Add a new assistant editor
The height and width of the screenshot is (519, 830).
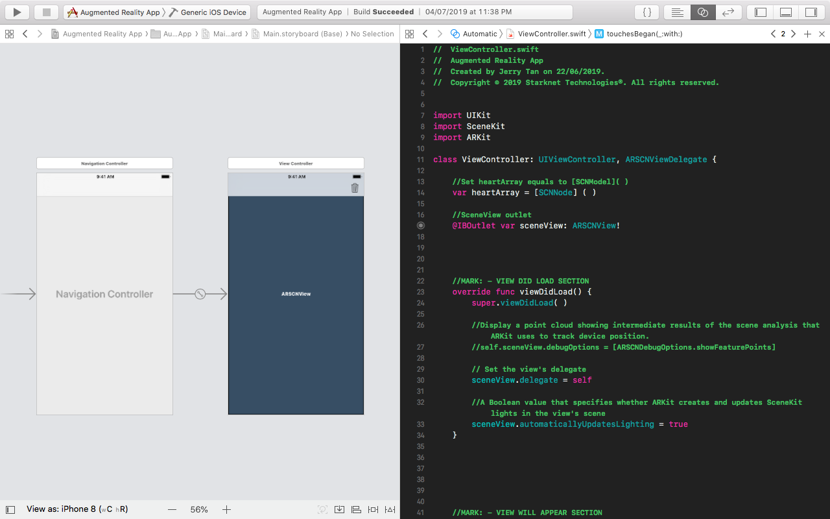[807, 34]
